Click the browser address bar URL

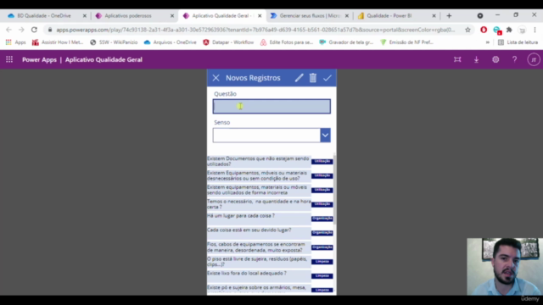[255, 30]
